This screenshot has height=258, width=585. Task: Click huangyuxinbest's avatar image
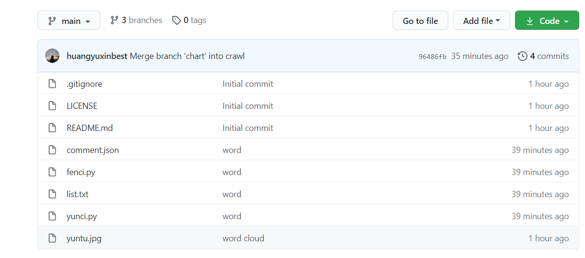pos(52,56)
